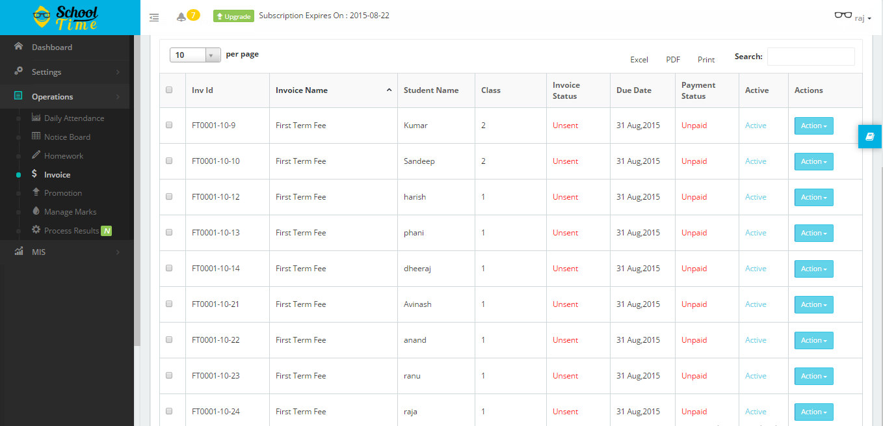Click the Invoice dollar icon

(35, 174)
